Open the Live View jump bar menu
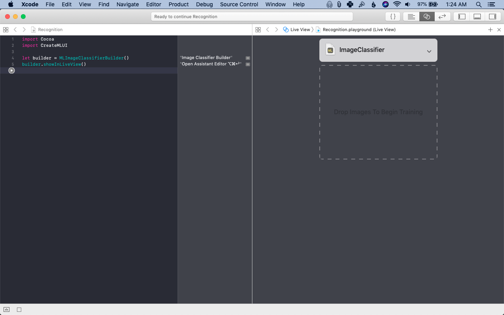This screenshot has height=315, width=504. tap(297, 30)
